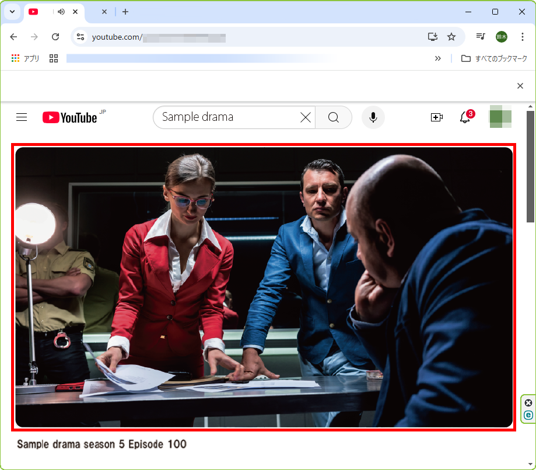The width and height of the screenshot is (536, 470).
Task: Click the install/cast icon in address bar
Action: click(432, 37)
